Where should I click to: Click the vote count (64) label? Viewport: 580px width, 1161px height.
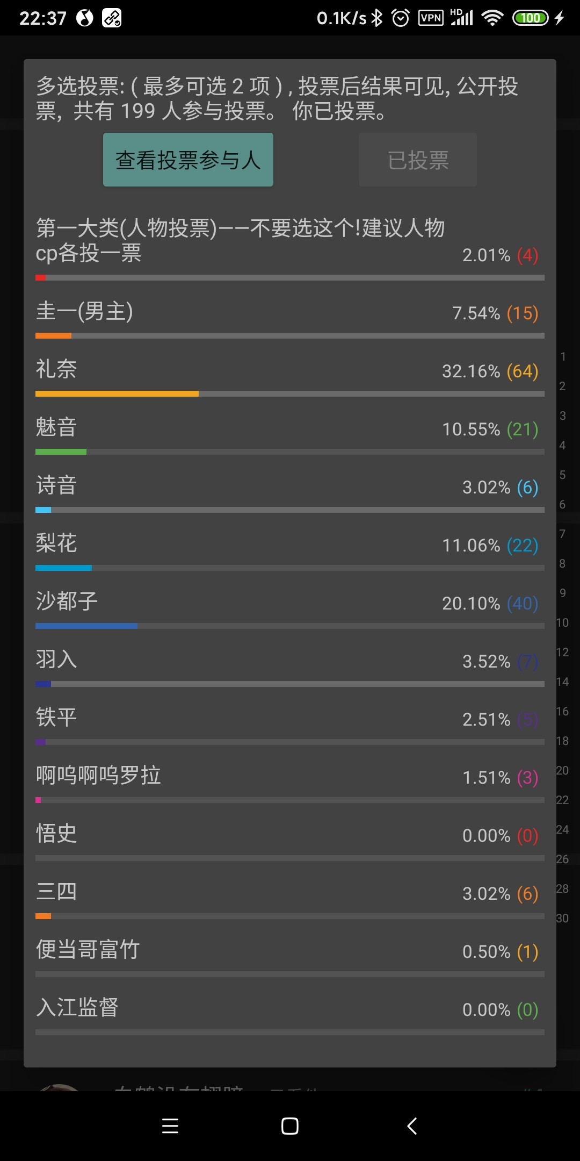(523, 371)
